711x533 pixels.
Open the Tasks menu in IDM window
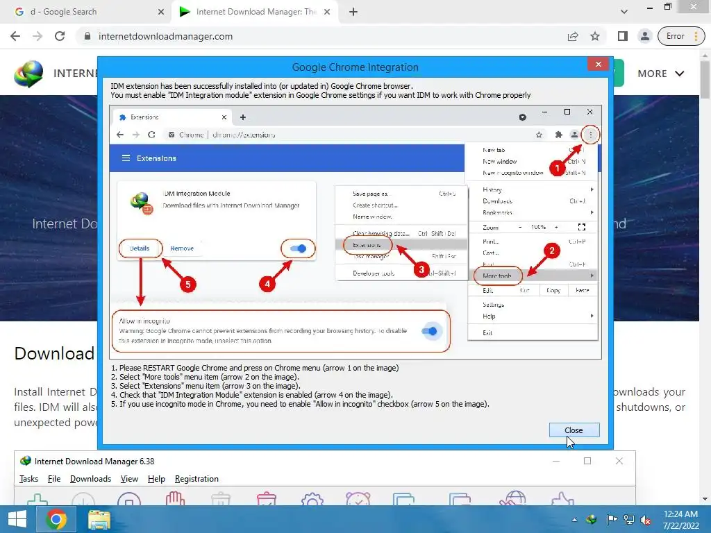[28, 479]
